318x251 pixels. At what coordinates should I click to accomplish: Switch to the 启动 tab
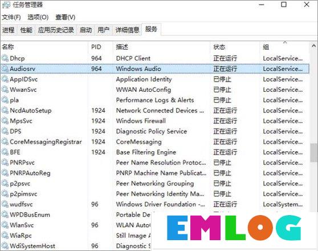[x=85, y=30]
